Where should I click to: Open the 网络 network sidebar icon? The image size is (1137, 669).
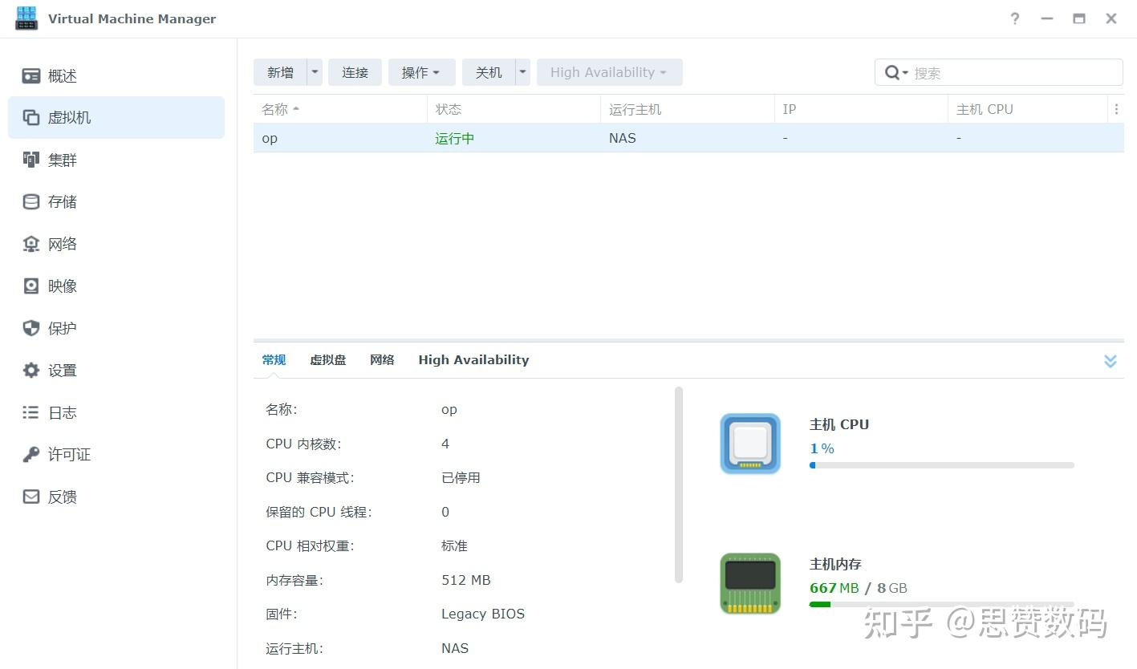point(31,244)
